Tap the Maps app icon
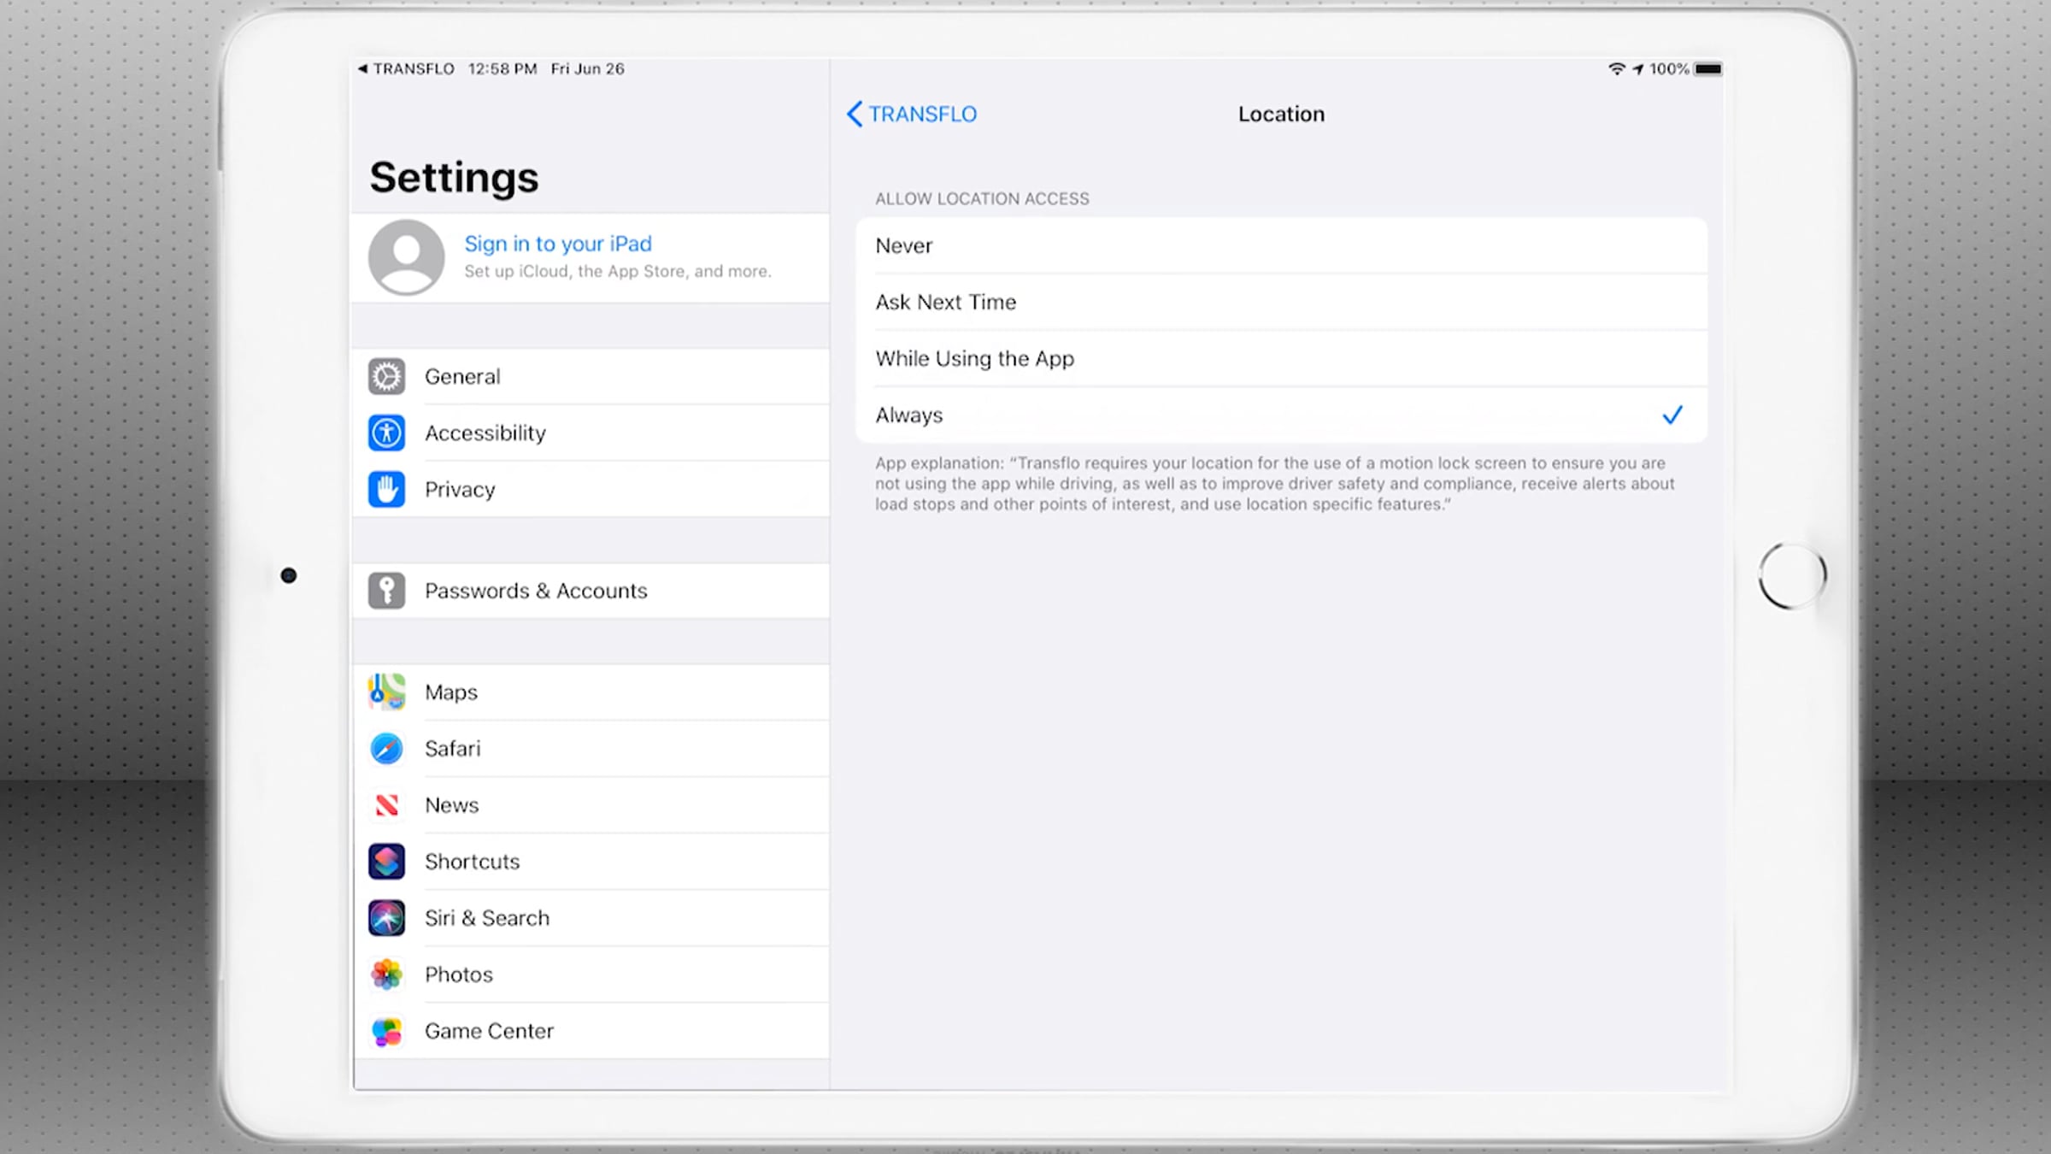Screen dimensions: 2051x1154 pyautogui.click(x=386, y=692)
